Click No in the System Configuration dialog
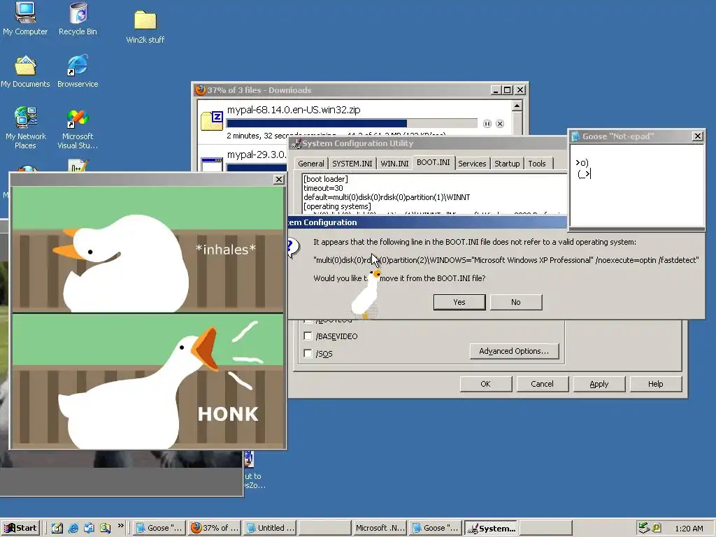This screenshot has width=716, height=537. [x=516, y=302]
